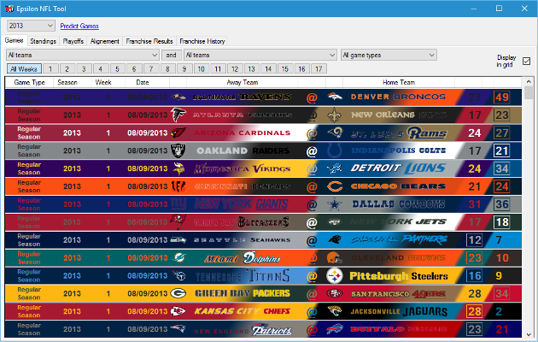Click the Pittsburgh Steelers logo icon
The width and height of the screenshot is (538, 342).
(x=336, y=275)
